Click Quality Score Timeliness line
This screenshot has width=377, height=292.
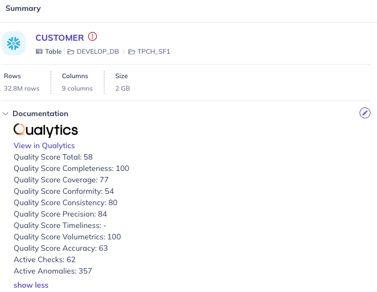click(60, 225)
